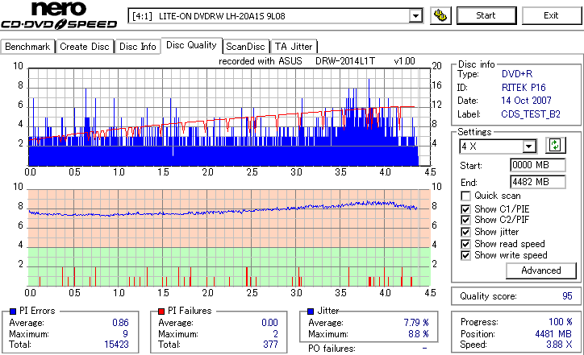The image size is (584, 355).
Task: Toggle Show write speed checkbox
Action: click(465, 255)
